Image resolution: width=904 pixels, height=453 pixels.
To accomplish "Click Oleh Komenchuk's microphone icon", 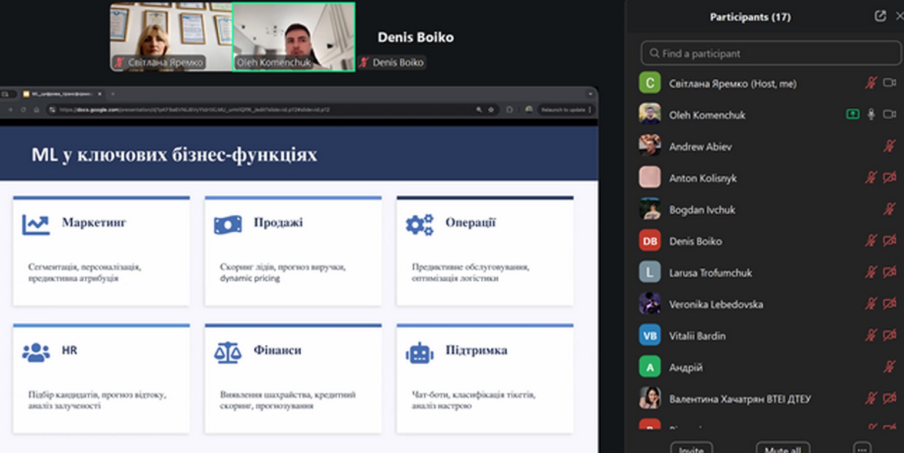I will (x=871, y=115).
